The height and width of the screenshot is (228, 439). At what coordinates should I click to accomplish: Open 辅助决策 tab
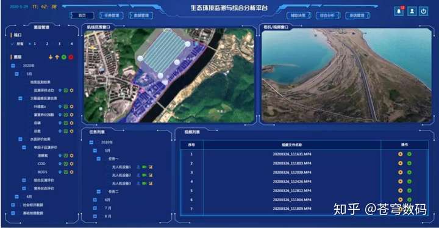[x=299, y=15]
